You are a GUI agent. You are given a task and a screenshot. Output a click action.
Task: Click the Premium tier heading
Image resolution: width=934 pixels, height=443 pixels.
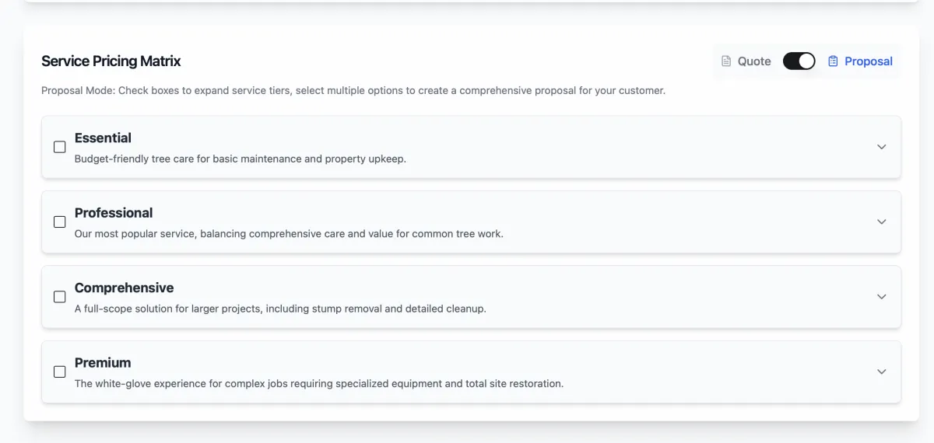tap(103, 363)
